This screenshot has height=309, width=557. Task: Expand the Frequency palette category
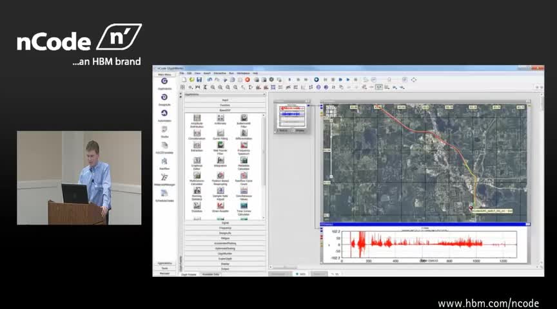coord(225,228)
